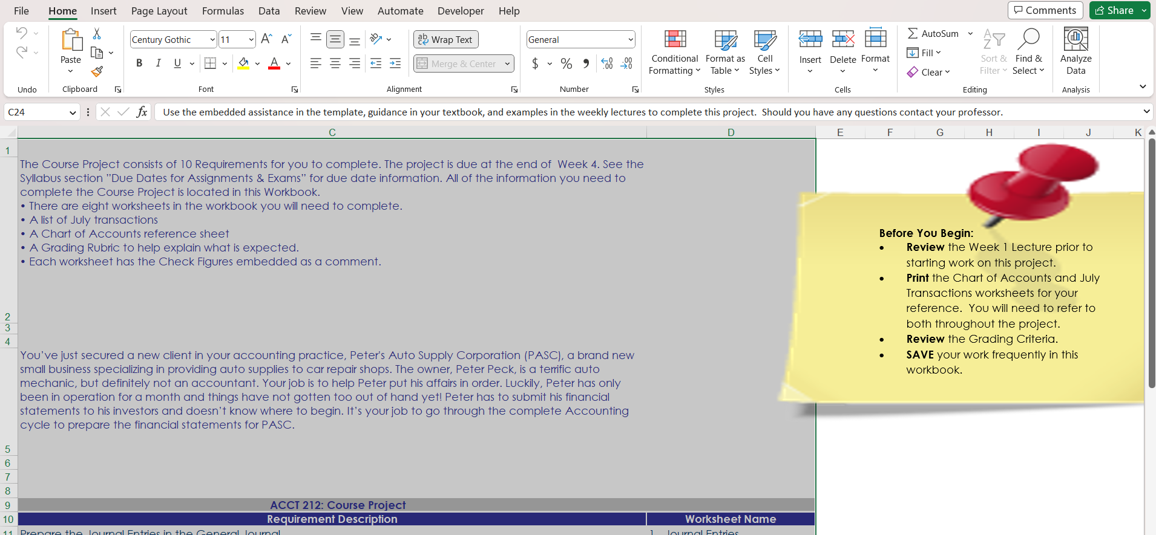The image size is (1156, 535).
Task: Apply accounting dollar format
Action: tap(535, 63)
